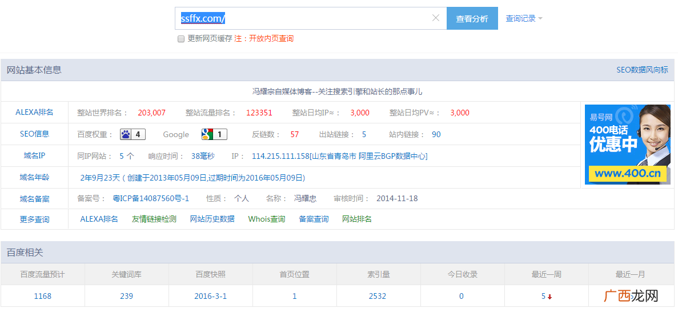678x312 pixels.
Task: Click 审核时间 date 2014-11-18
Action: (397, 199)
